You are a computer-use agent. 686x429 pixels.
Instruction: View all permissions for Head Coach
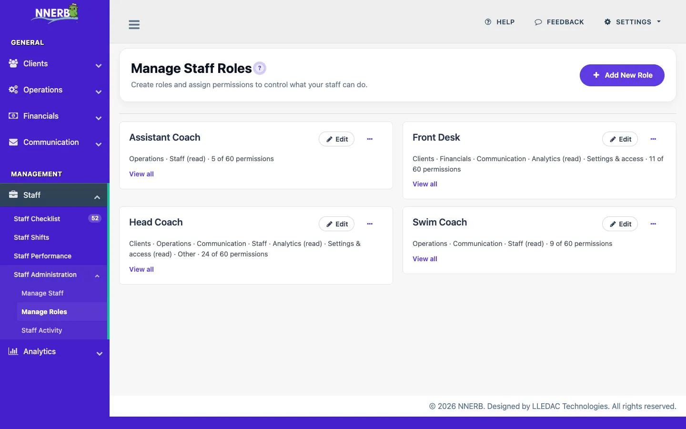click(x=141, y=269)
